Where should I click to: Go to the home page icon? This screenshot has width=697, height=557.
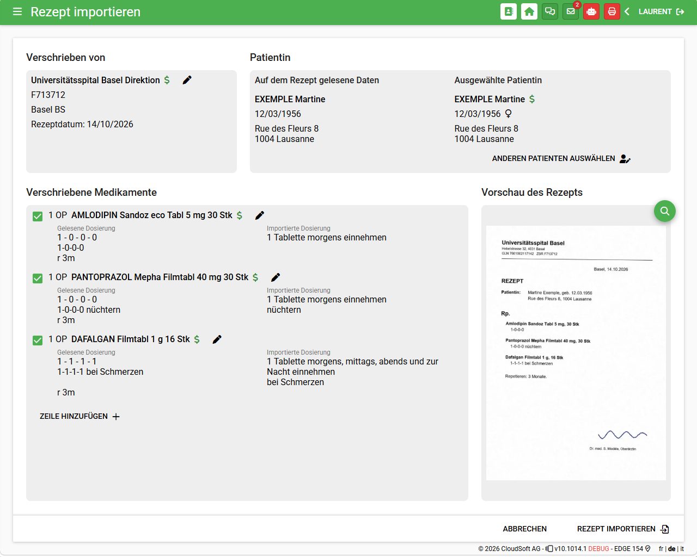coord(529,11)
